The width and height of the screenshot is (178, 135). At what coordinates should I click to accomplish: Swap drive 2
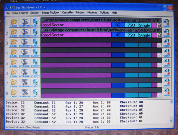point(166,33)
